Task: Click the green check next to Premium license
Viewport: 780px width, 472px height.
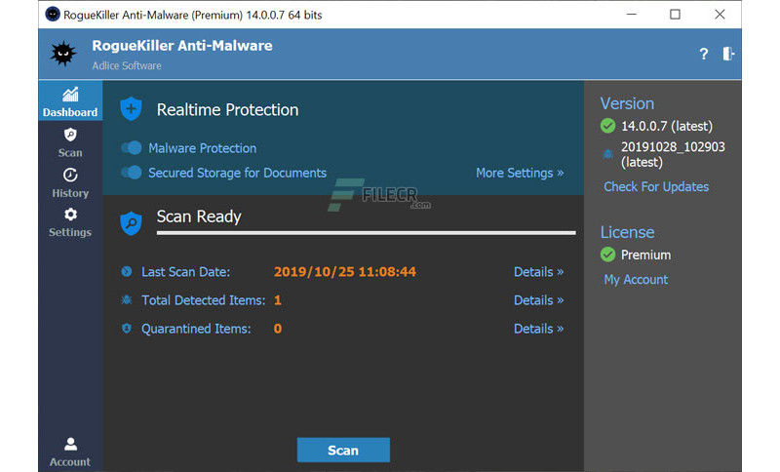Action: click(607, 255)
